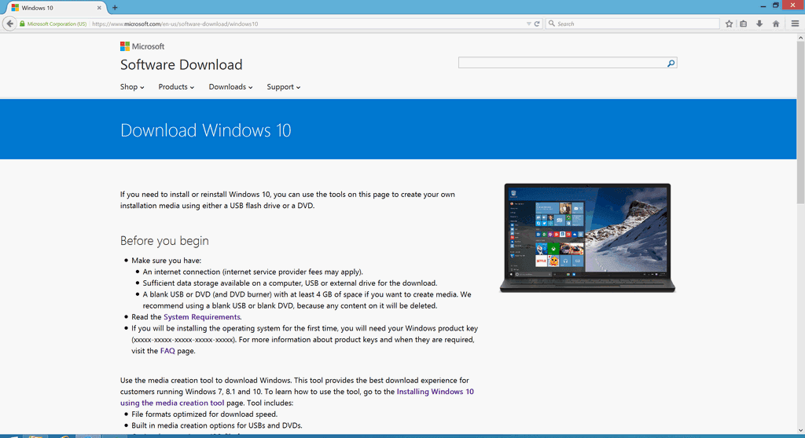Click the vertical scrollbar thumb
805x438 pixels.
coord(800,122)
